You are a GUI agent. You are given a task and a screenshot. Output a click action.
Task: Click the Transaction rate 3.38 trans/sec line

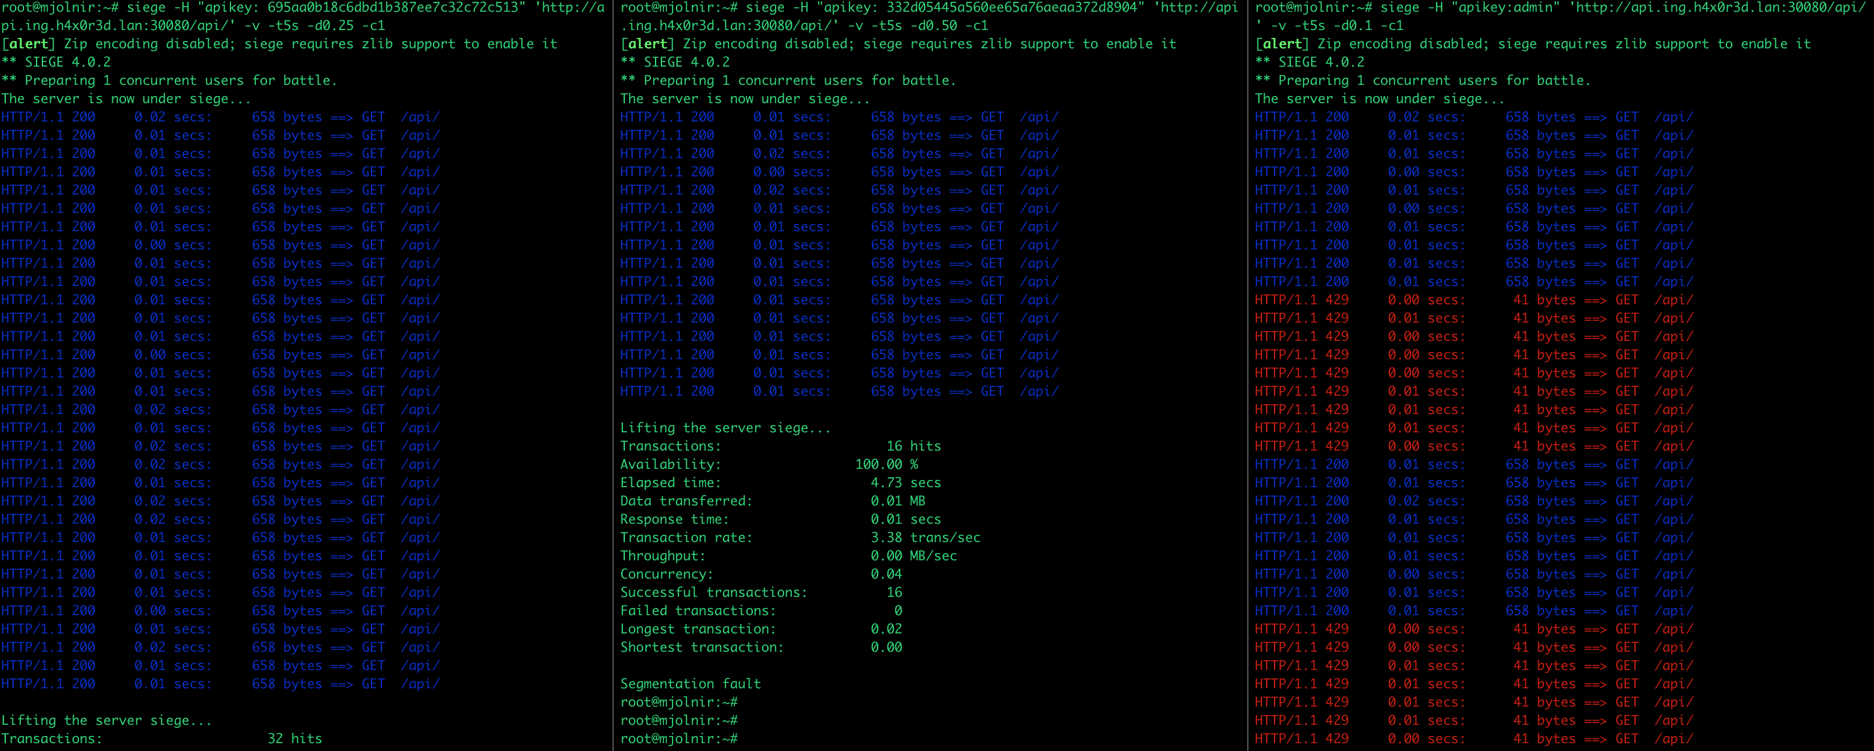(x=801, y=537)
